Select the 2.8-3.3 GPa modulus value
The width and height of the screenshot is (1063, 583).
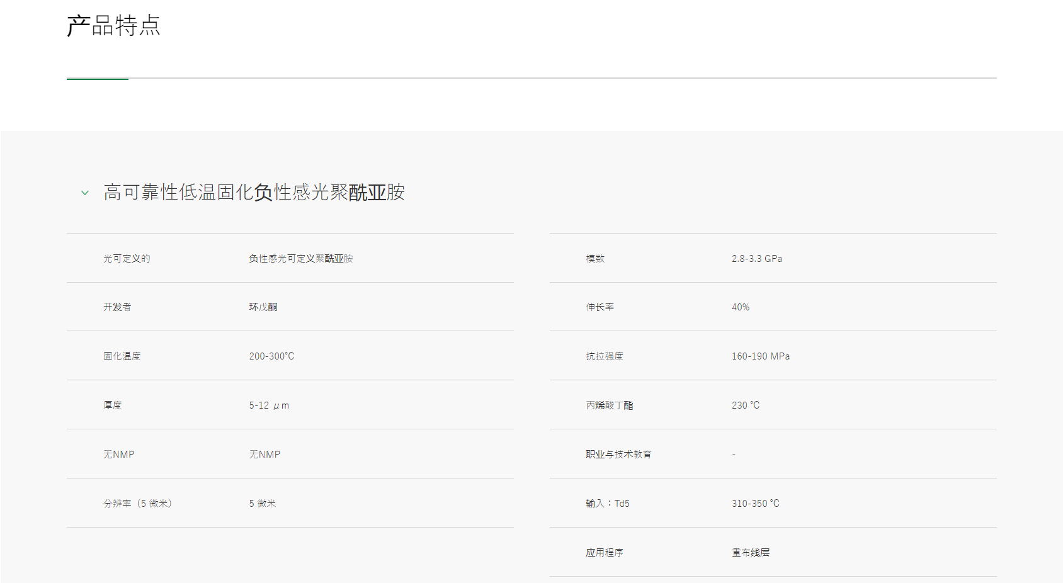pyautogui.click(x=756, y=259)
